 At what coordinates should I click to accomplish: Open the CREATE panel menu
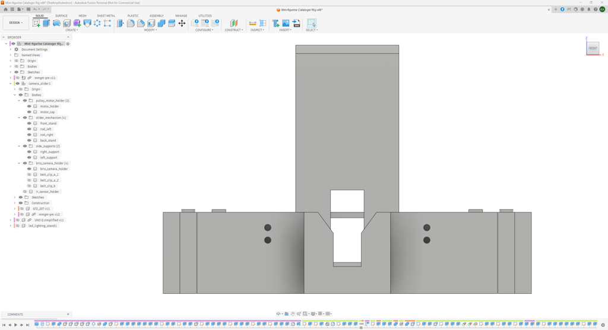pos(71,30)
